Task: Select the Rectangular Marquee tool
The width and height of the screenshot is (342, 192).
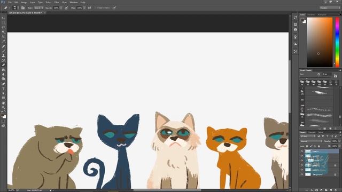Action: (3, 22)
